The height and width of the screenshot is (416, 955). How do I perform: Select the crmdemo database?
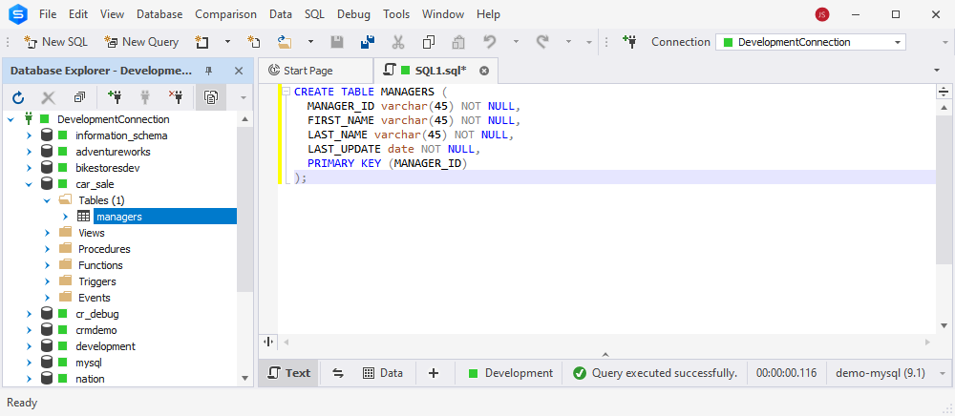[x=96, y=330]
